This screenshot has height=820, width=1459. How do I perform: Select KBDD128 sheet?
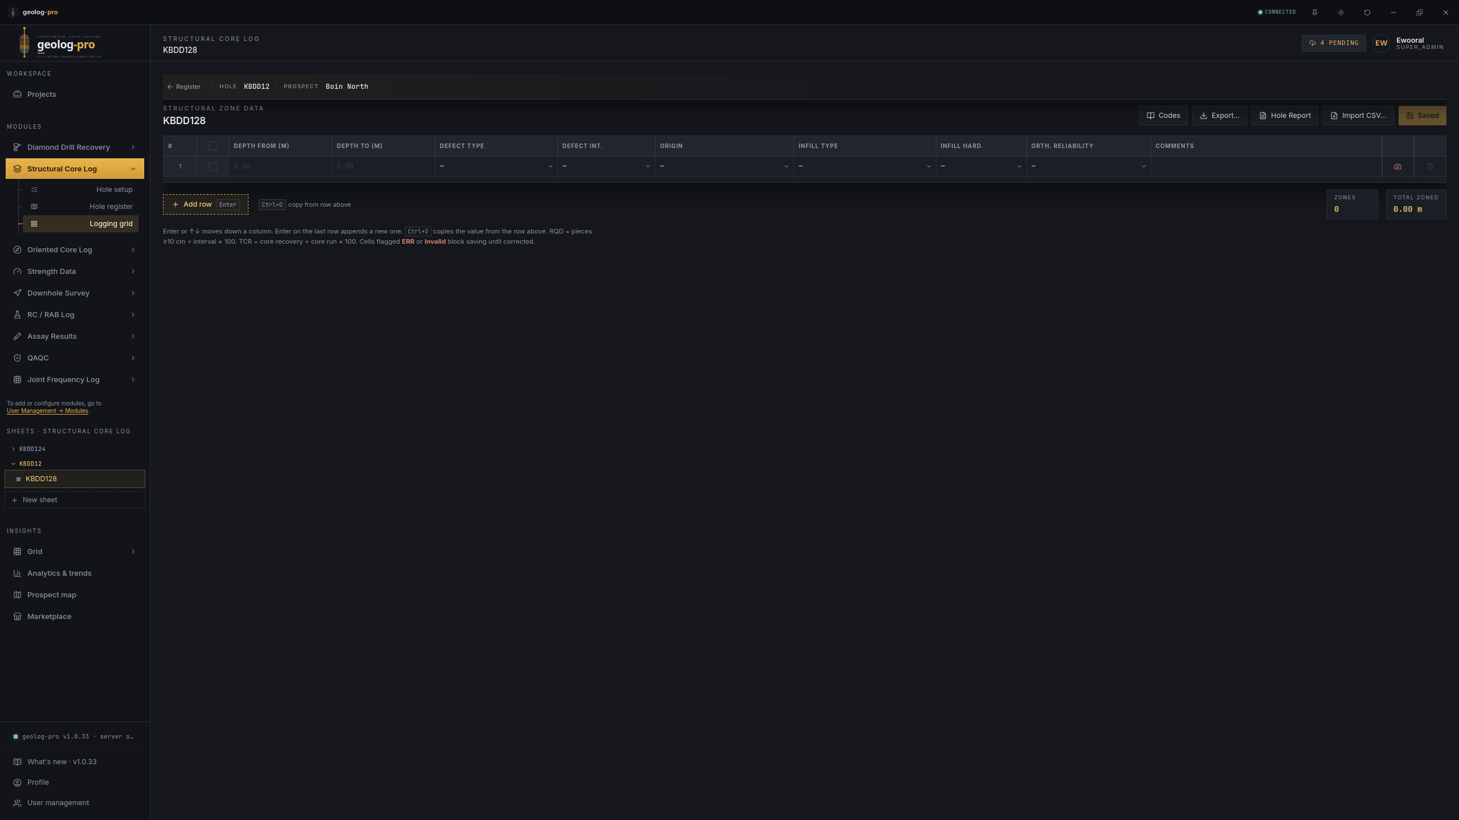(x=75, y=479)
